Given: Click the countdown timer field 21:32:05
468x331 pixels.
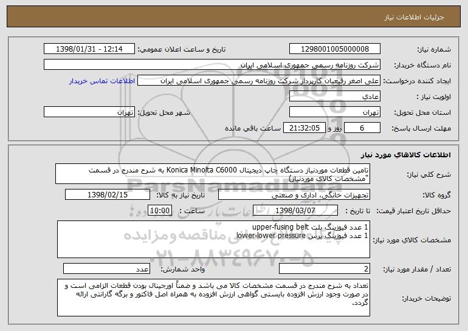Looking at the screenshot, I should coord(304,128).
